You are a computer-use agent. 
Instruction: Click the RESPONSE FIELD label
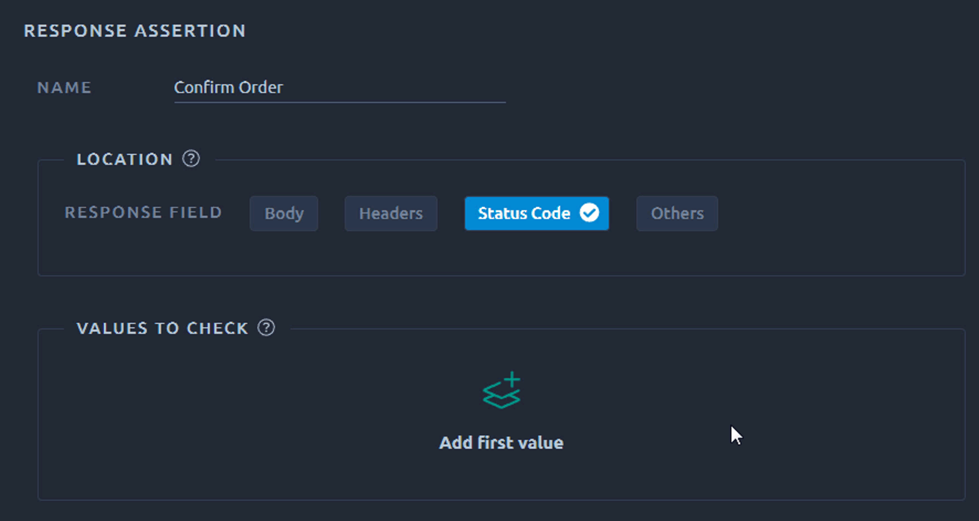143,212
